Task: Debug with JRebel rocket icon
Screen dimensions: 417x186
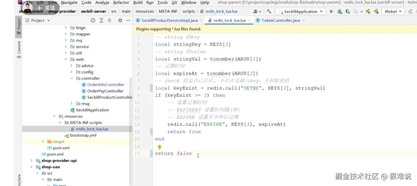Action: tap(376, 12)
